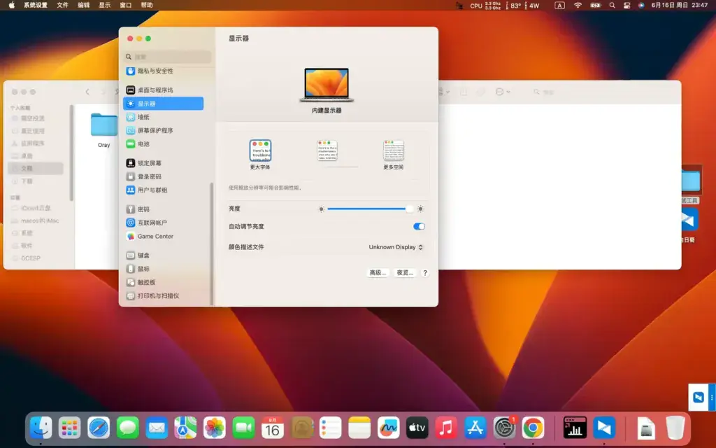Open the 文件 menu
This screenshot has width=716, height=448.
(62, 6)
